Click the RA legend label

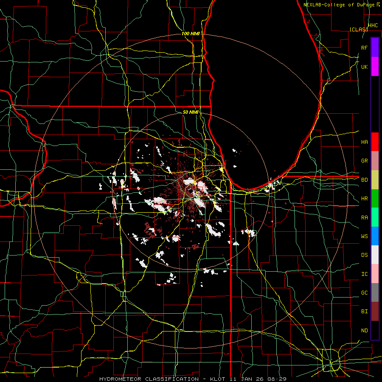click(364, 218)
